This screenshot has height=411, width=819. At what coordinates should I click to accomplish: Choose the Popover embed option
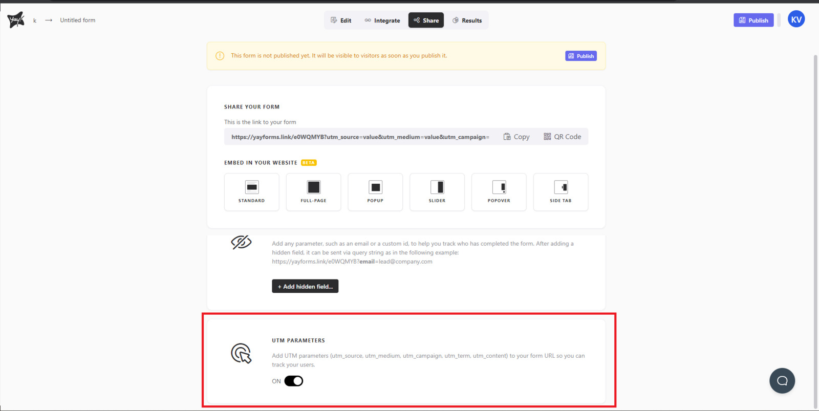click(499, 192)
